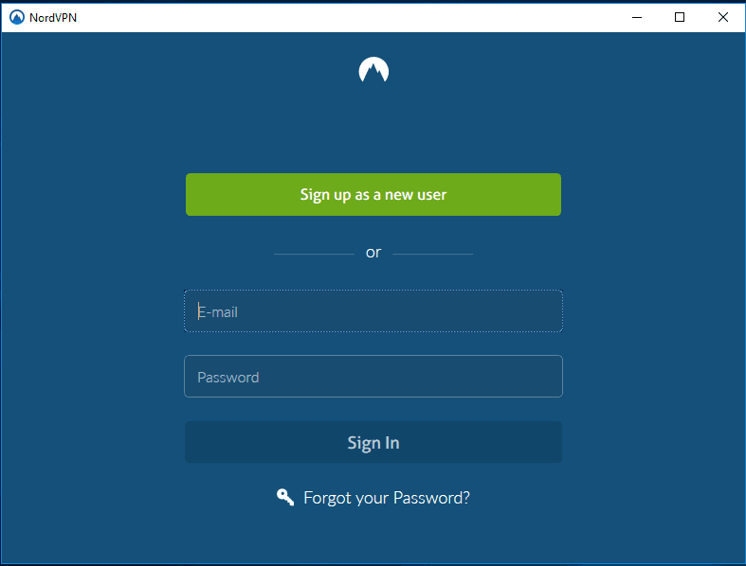Image resolution: width=746 pixels, height=566 pixels.
Task: Click the NordVPN window title text
Action: coord(53,18)
